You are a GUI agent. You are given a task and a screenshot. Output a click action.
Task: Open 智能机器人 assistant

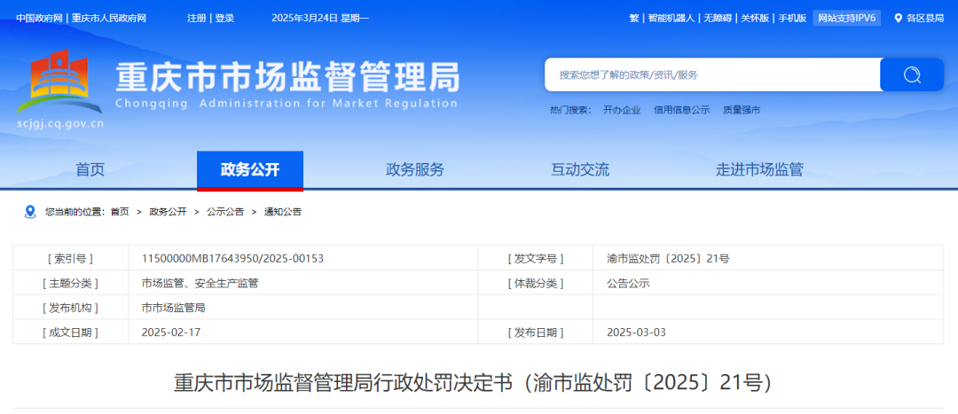pyautogui.click(x=671, y=19)
